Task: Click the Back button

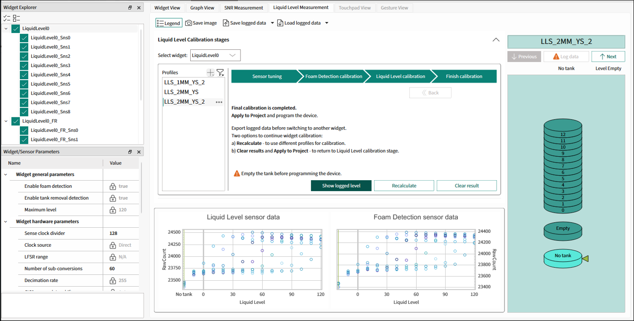Action: pos(430,92)
